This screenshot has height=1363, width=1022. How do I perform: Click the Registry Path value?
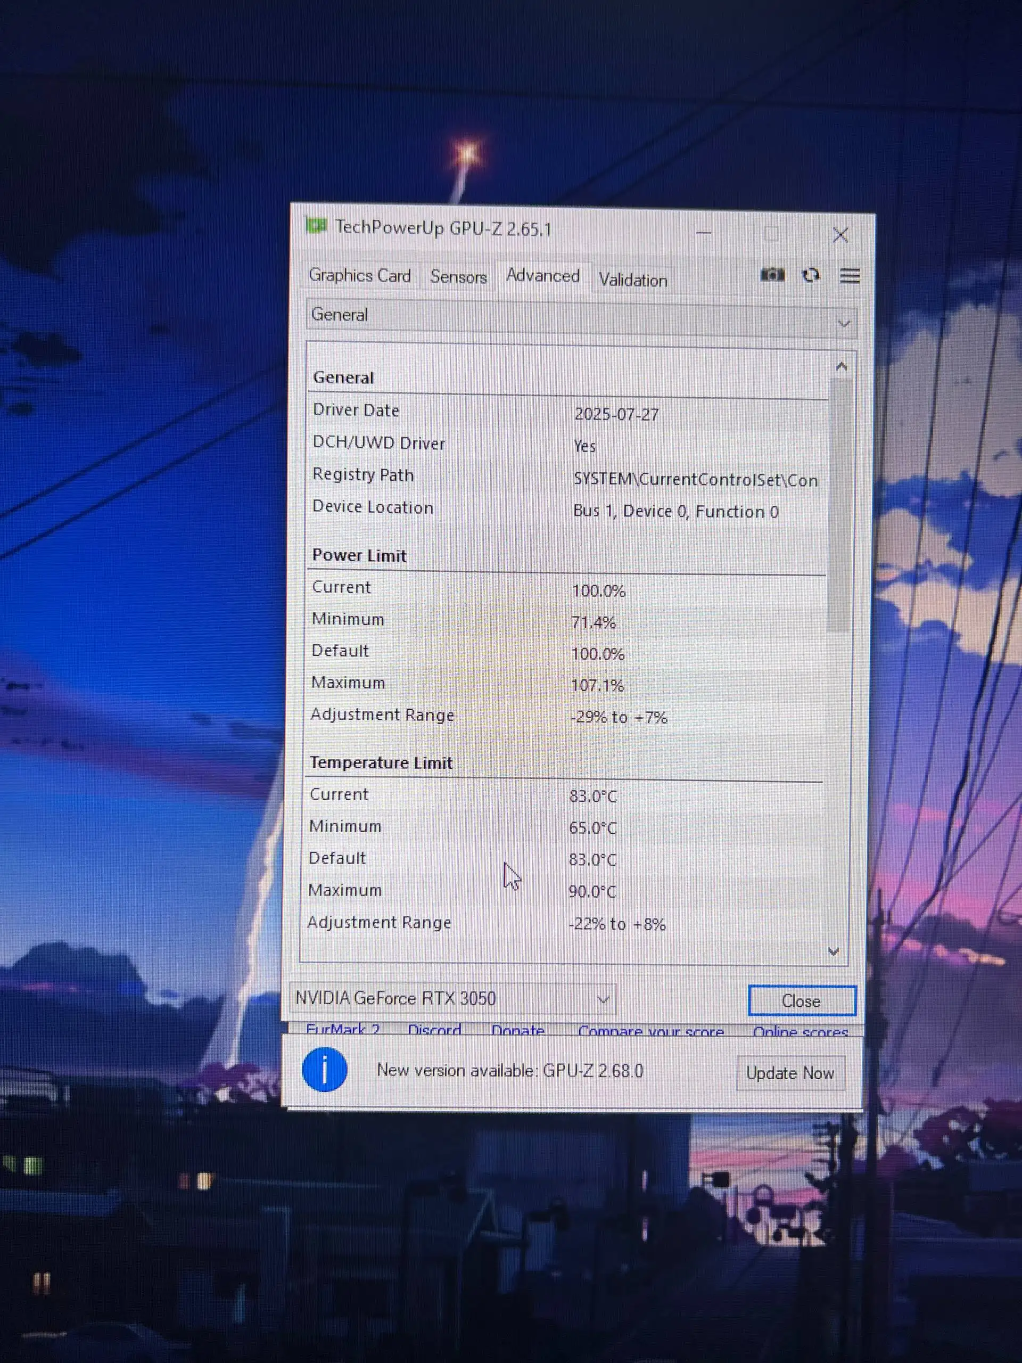tap(696, 479)
